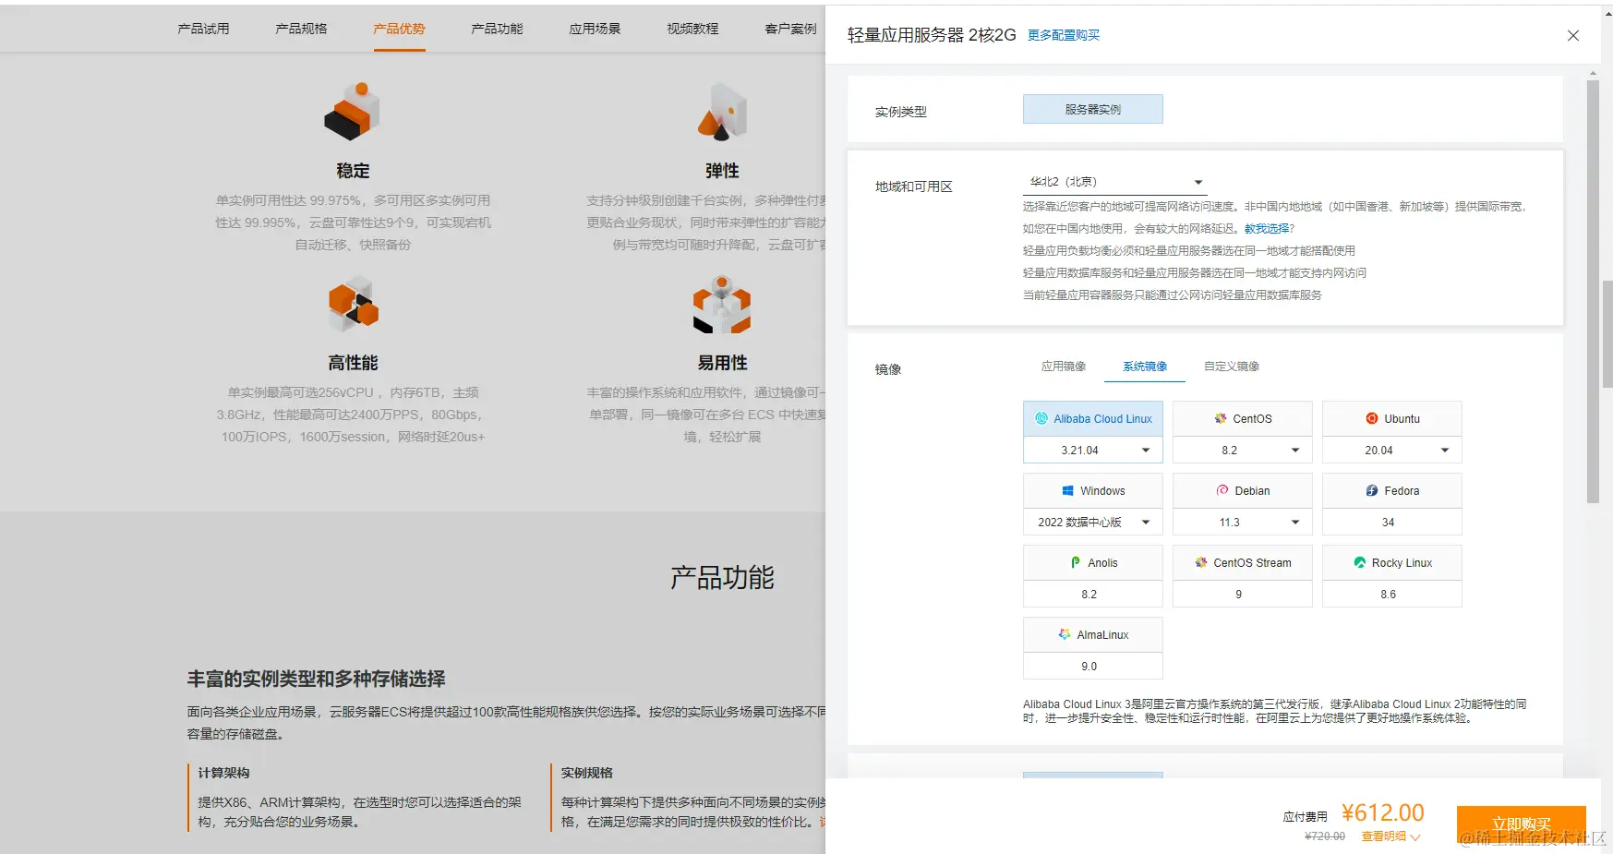The width and height of the screenshot is (1613, 854).
Task: Click the Debian swirl logo icon
Action: coord(1222,490)
